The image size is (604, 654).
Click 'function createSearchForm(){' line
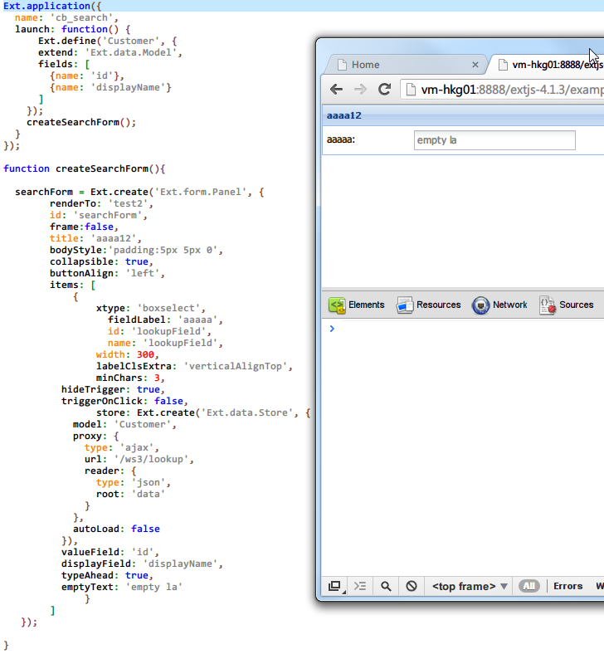pos(84,168)
